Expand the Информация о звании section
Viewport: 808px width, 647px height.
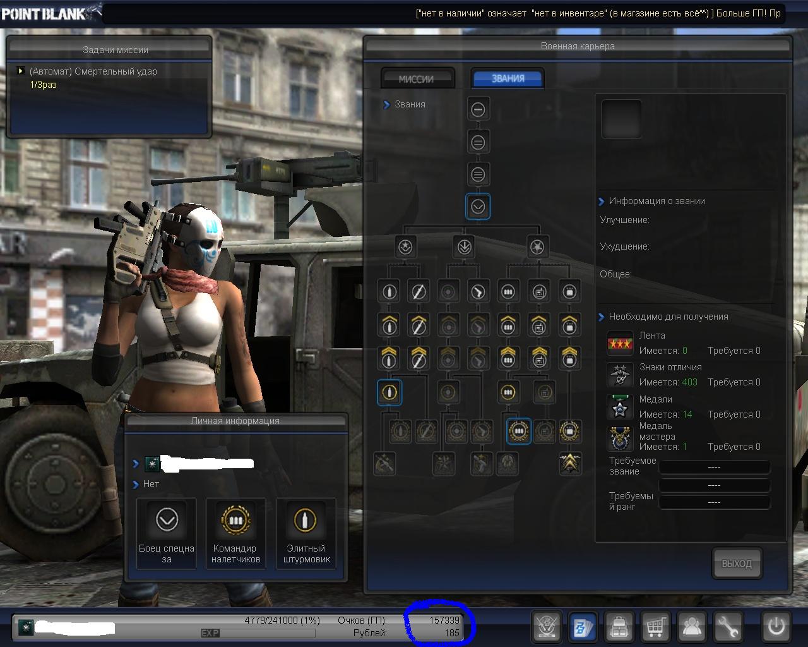pos(602,202)
